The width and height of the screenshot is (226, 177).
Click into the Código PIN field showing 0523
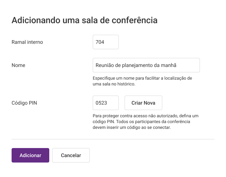(106, 103)
